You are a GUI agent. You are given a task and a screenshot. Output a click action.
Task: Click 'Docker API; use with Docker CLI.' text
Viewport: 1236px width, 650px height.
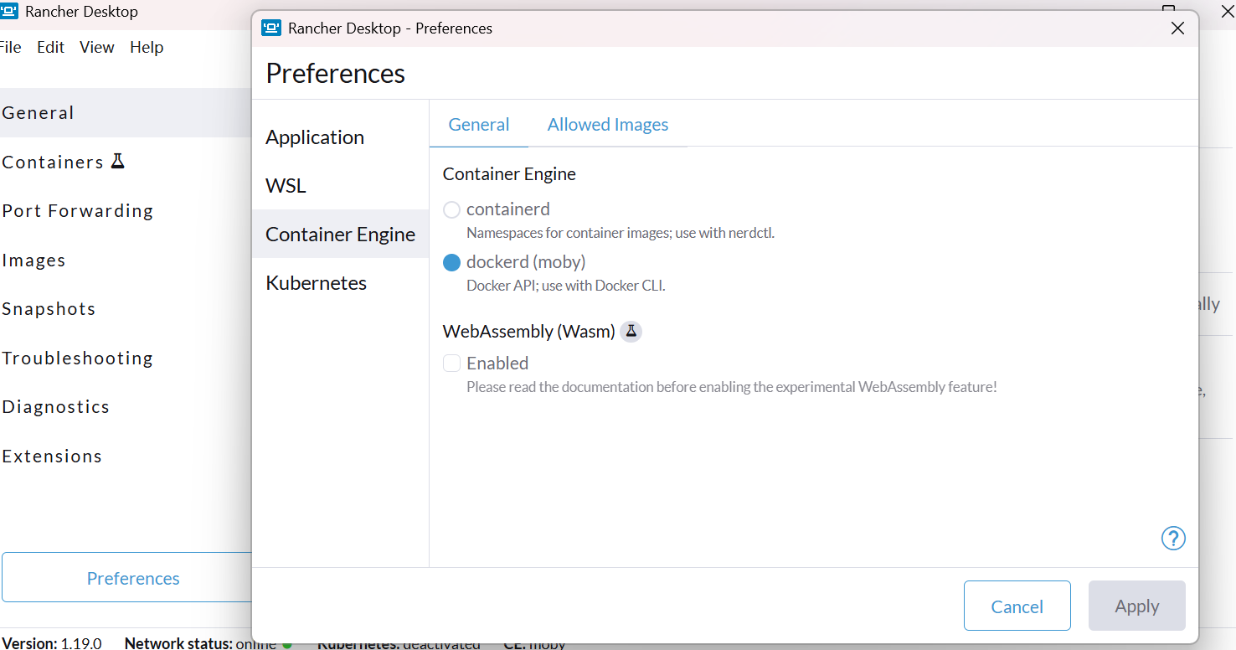tap(566, 286)
